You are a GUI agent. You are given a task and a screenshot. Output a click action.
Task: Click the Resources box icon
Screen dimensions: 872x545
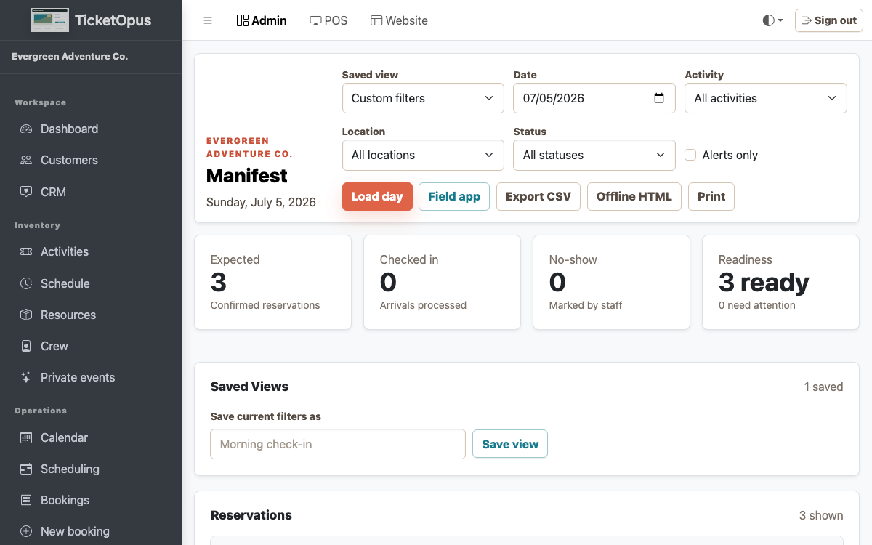click(26, 315)
